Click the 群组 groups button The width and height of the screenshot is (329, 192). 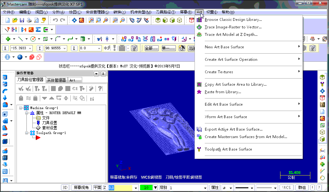pos(302,188)
